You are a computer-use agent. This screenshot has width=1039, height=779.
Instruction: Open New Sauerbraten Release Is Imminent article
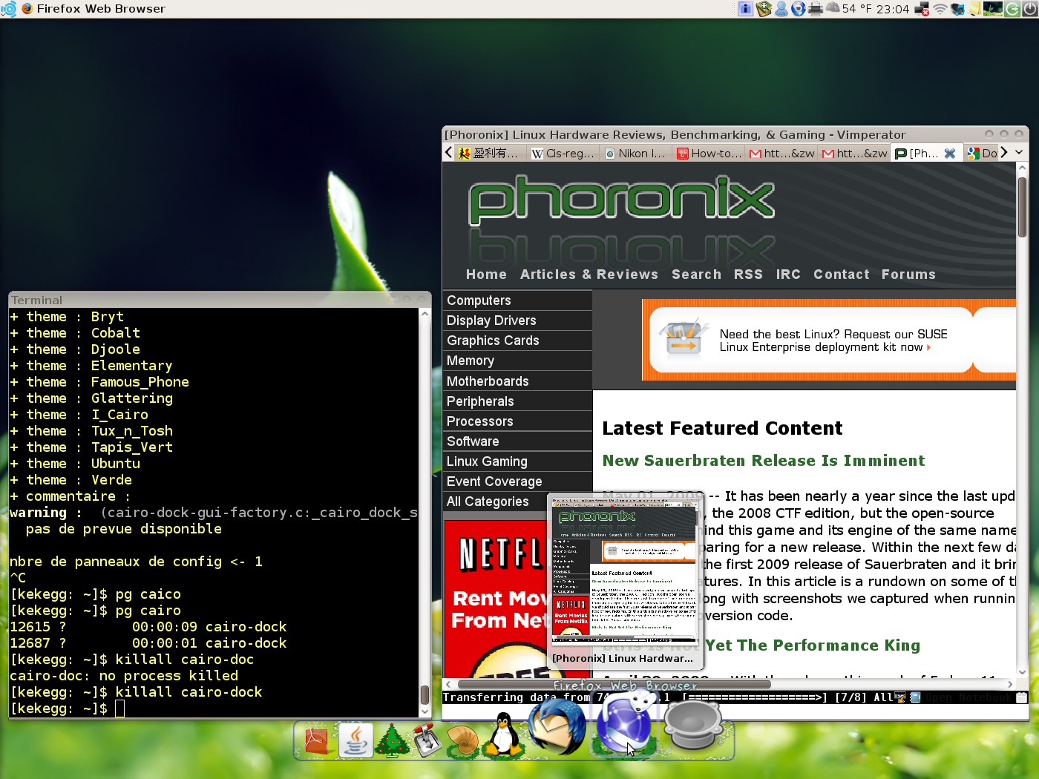(x=764, y=461)
